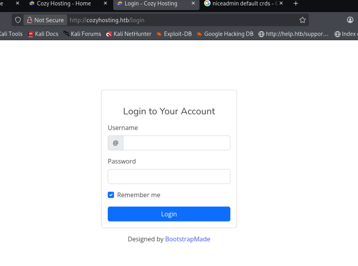The image size is (358, 266).
Task: Open the Exploit-DB bookmark
Action: [174, 34]
